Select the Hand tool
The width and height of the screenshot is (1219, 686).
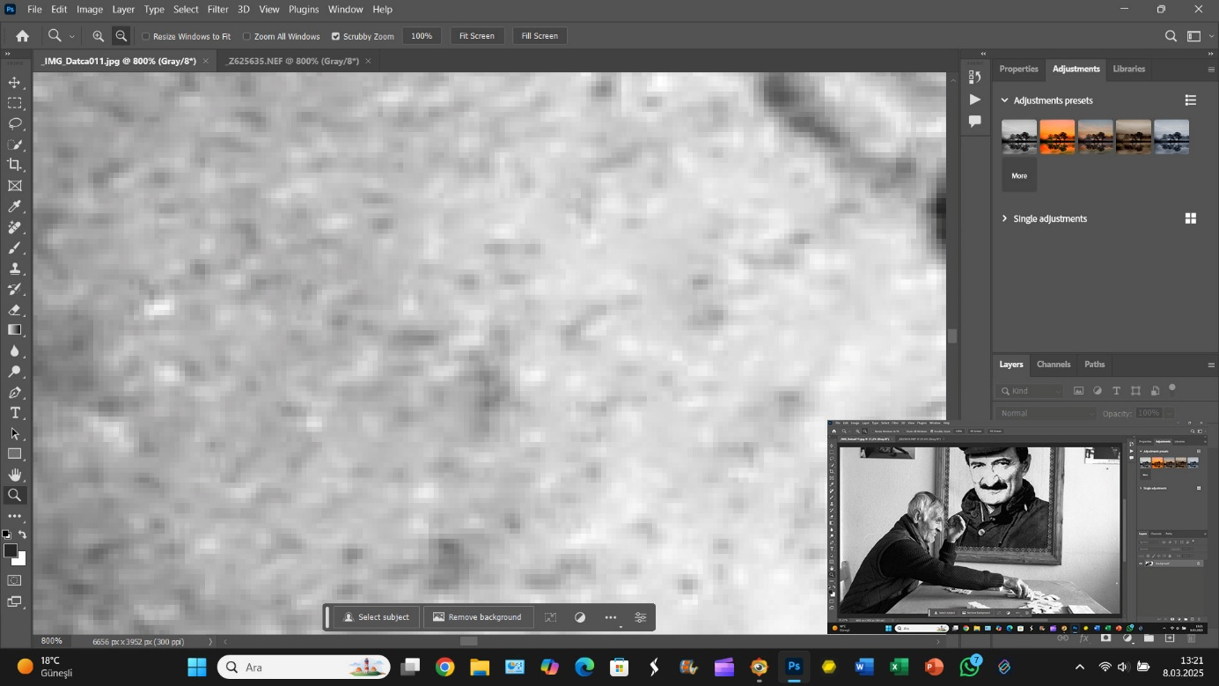[15, 475]
